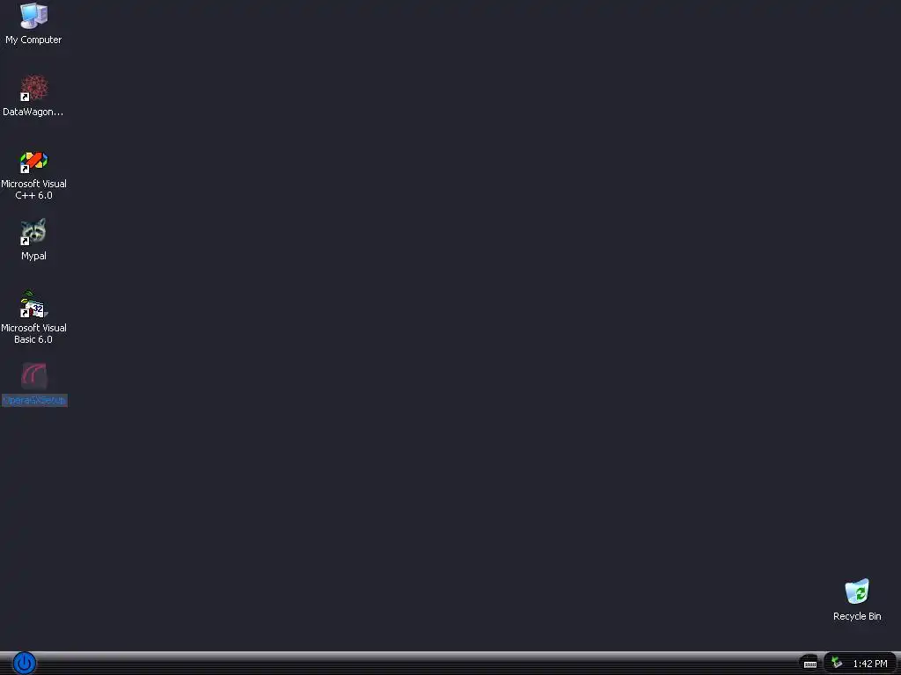Click the green network tray icon

click(838, 663)
